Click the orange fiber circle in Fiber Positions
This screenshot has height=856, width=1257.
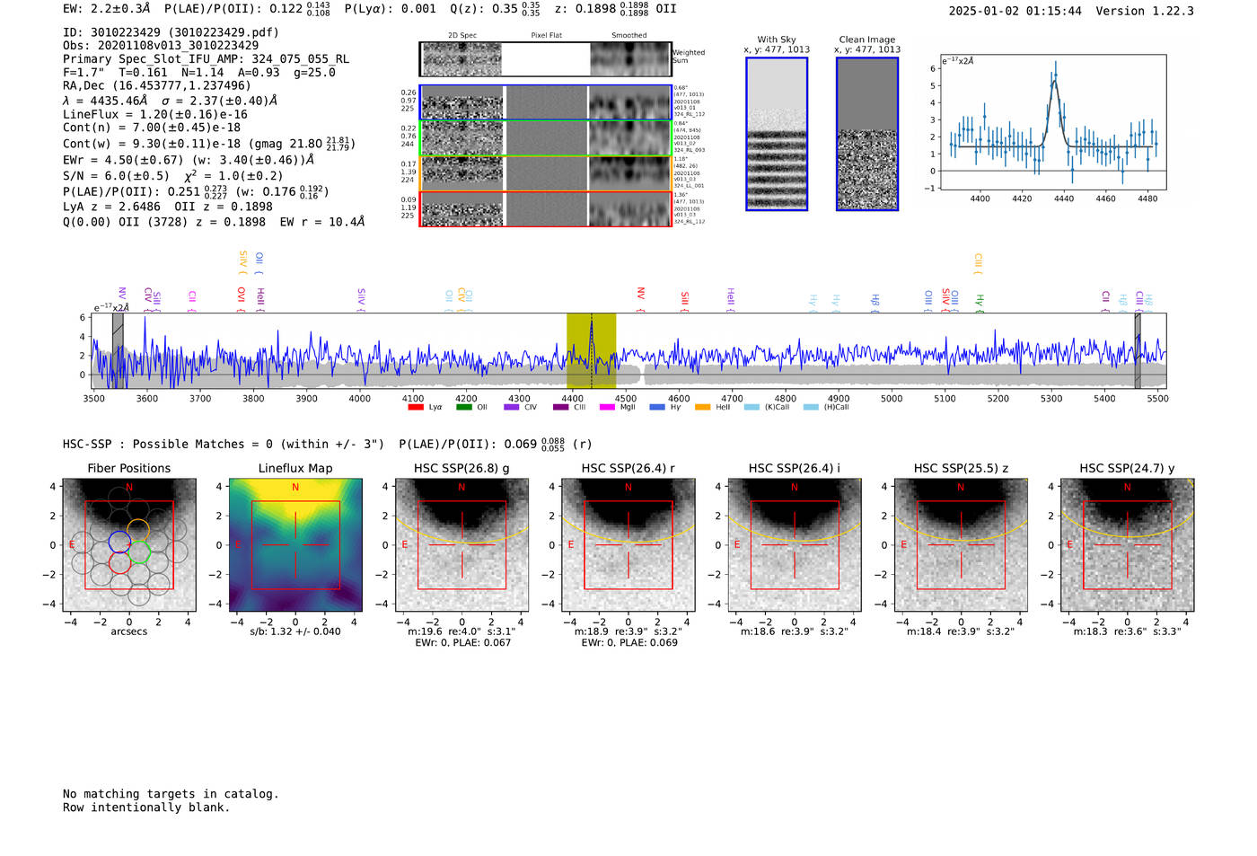(138, 530)
